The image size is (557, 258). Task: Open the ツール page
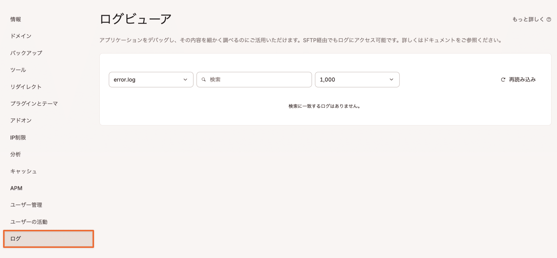point(17,70)
